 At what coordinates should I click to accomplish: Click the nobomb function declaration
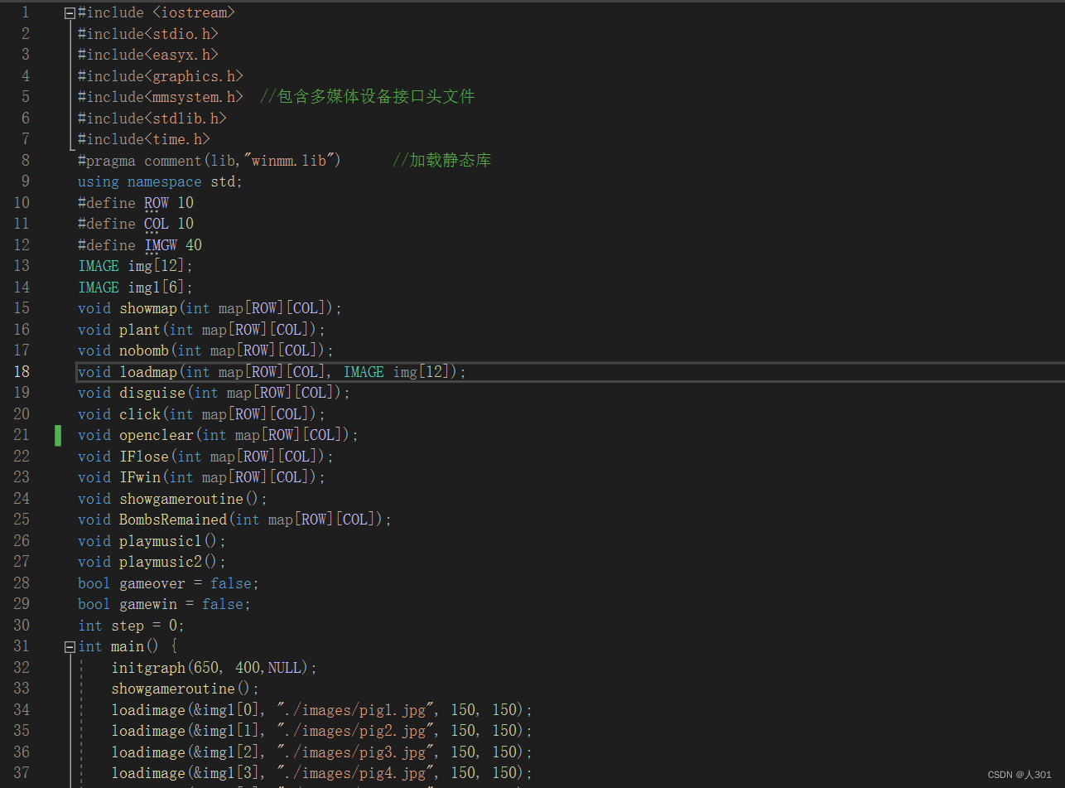coord(206,350)
